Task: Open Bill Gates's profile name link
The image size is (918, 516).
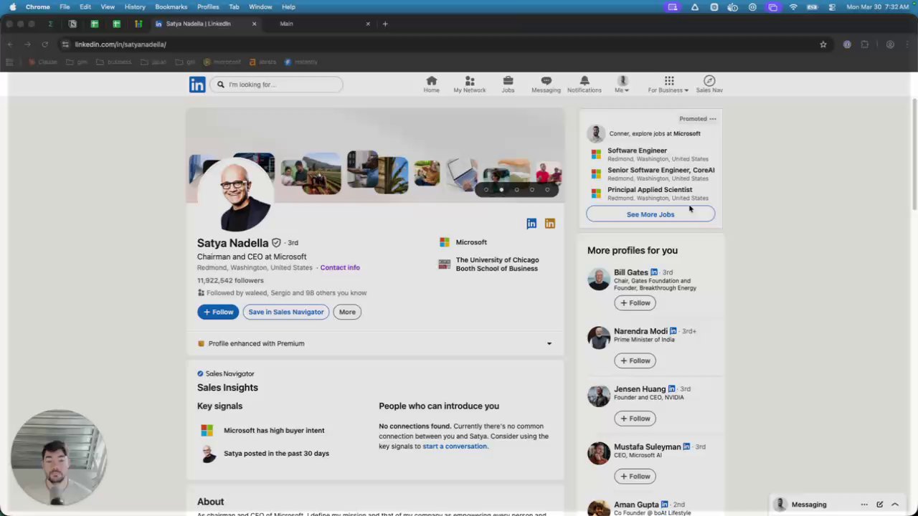Action: [x=631, y=272]
